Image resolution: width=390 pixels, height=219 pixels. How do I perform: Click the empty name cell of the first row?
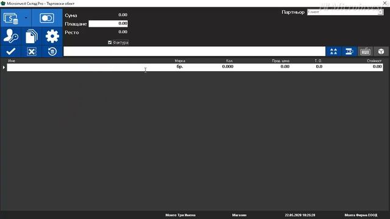[90, 68]
